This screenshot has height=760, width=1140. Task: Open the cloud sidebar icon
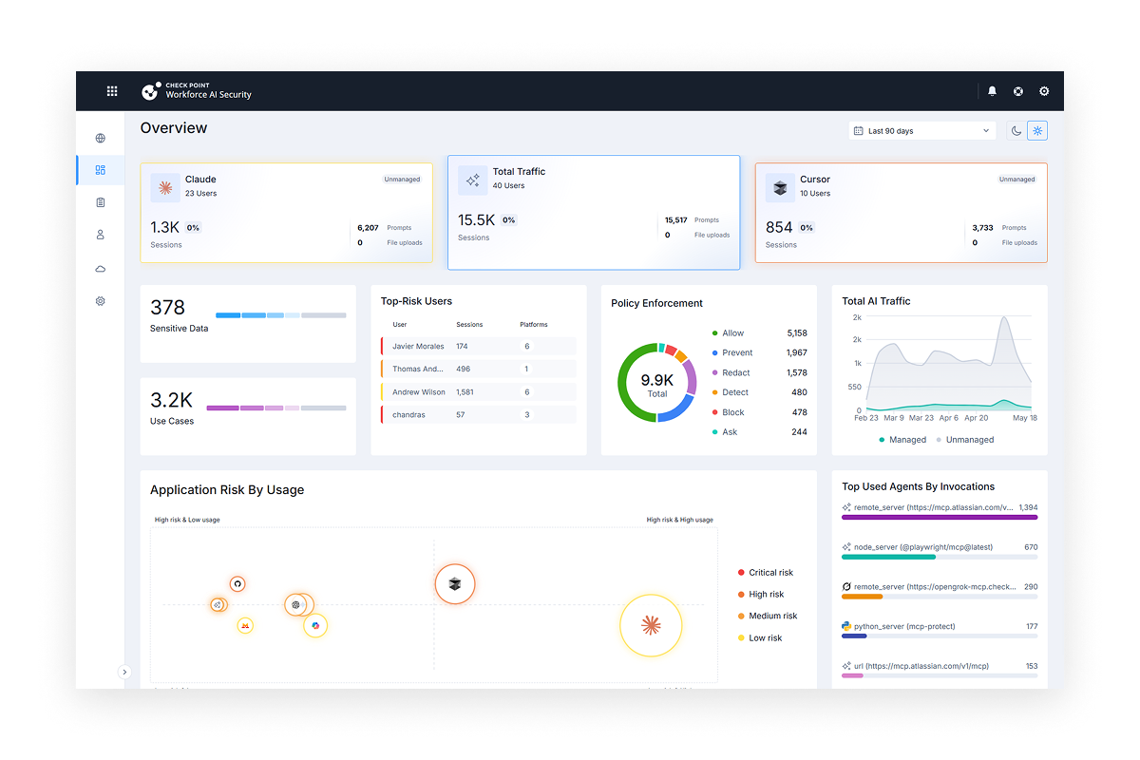point(101,269)
